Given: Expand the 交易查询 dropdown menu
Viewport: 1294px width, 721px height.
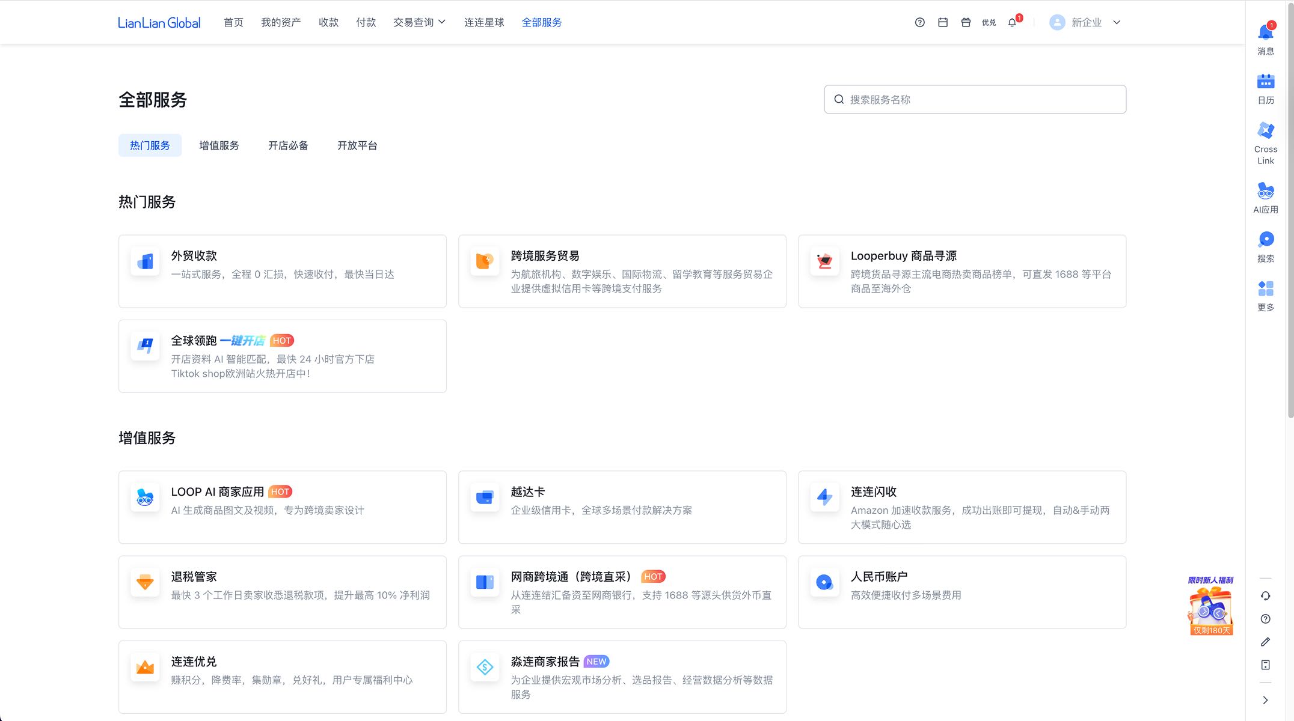Looking at the screenshot, I should click(420, 22).
